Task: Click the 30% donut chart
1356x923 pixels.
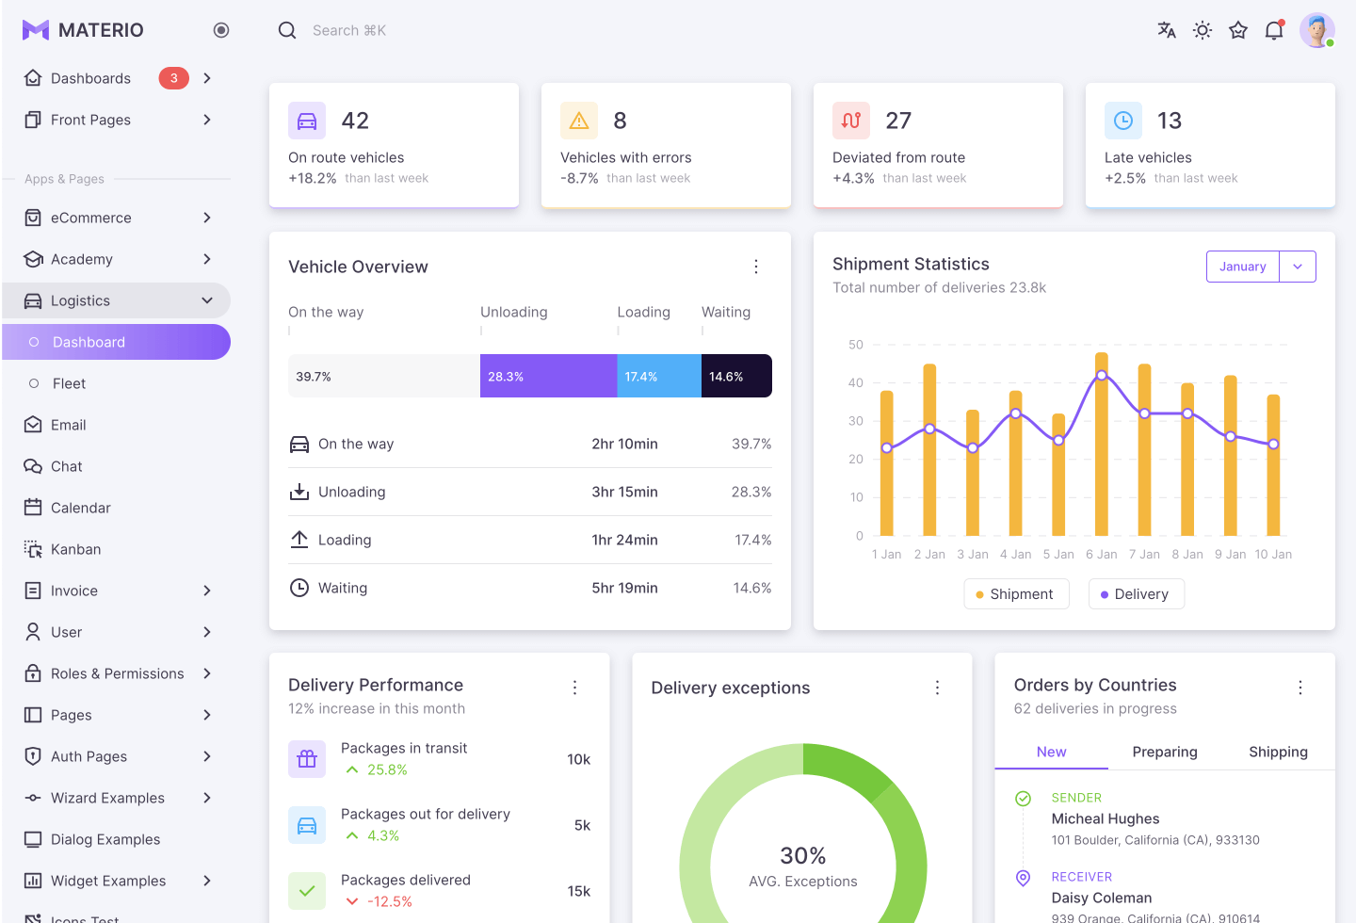Action: pos(803,834)
